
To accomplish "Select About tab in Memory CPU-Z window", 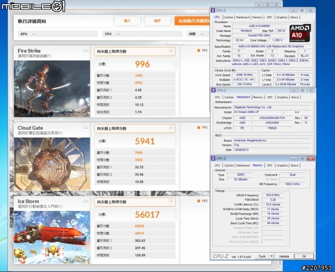I will point(294,165).
